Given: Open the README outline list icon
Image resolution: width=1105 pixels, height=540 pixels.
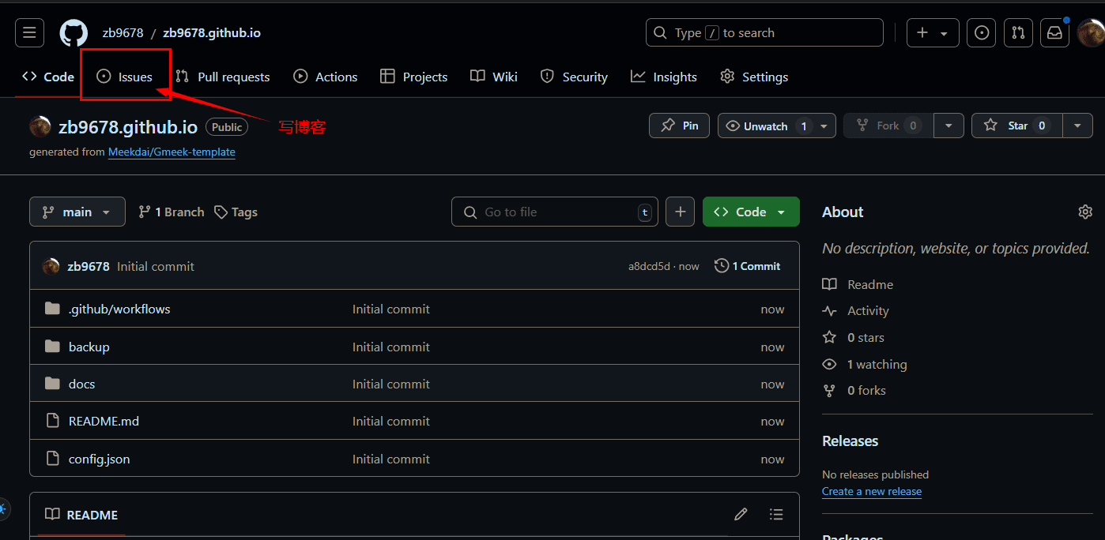Looking at the screenshot, I should (776, 515).
